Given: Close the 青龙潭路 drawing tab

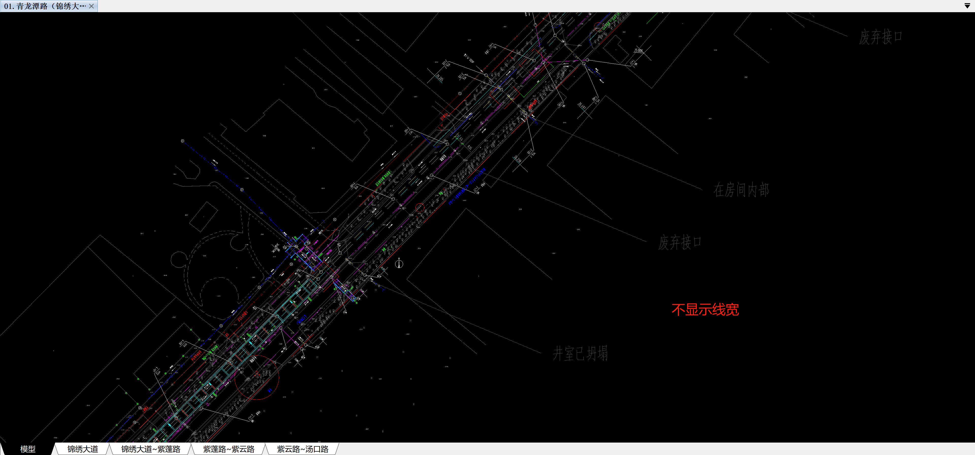Looking at the screenshot, I should tap(91, 6).
